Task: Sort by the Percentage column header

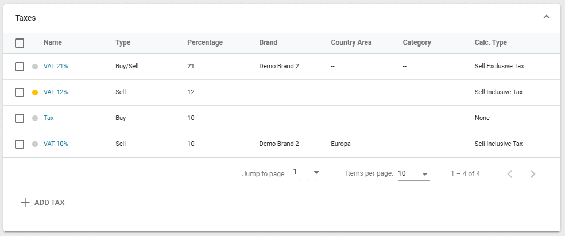Action: (x=204, y=42)
